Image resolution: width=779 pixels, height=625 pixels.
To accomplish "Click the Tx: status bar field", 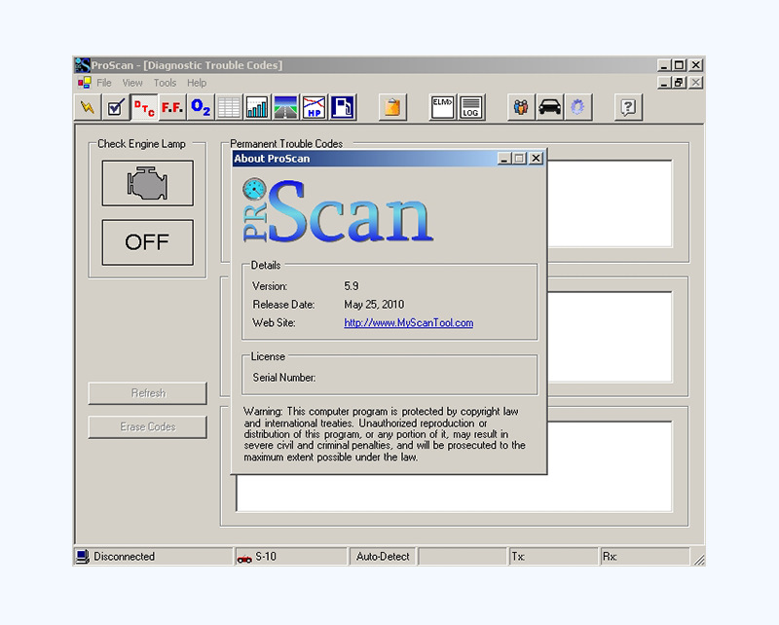I will [x=552, y=557].
